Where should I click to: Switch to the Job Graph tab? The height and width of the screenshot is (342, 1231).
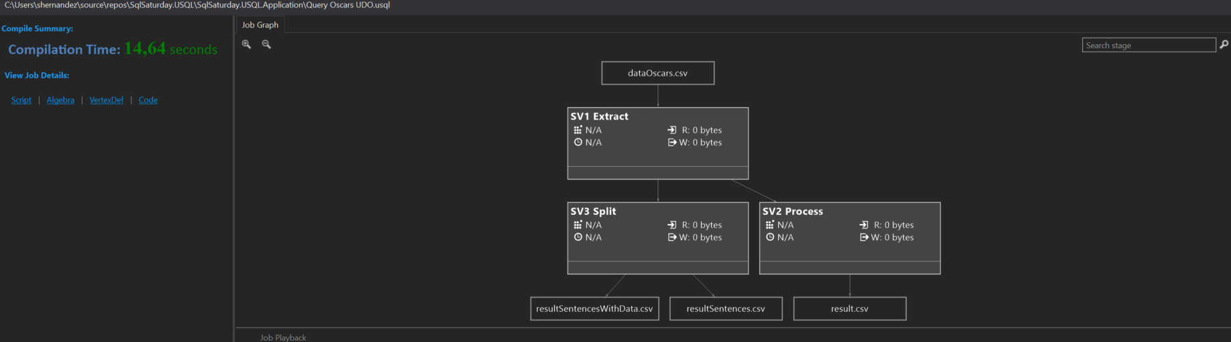260,25
